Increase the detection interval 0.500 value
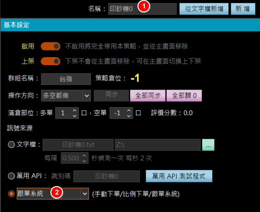The height and width of the screenshot is (212, 260). [x=85, y=156]
